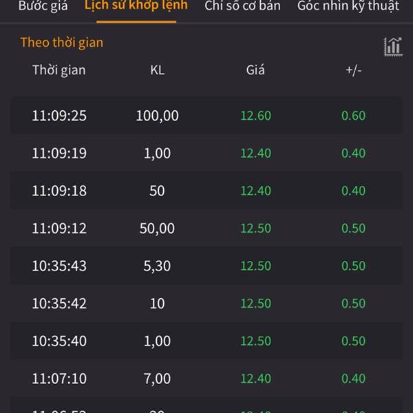Tap the Theo thời gian label

(62, 43)
